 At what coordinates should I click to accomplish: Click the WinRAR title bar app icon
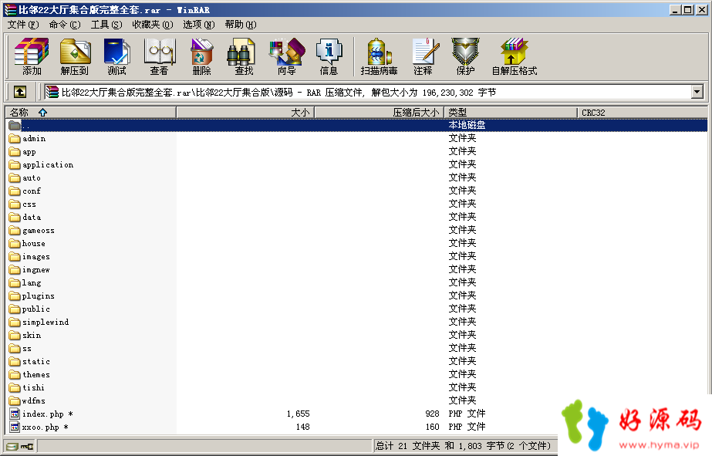point(10,9)
